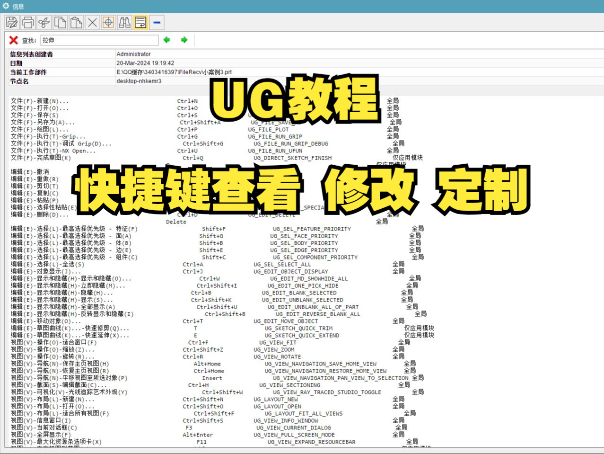The width and height of the screenshot is (604, 454).
Task: Select the Print icon
Action: pos(27,22)
